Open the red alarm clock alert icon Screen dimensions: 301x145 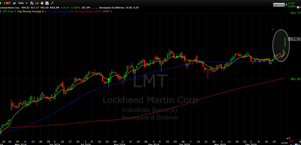[x=42, y=3]
